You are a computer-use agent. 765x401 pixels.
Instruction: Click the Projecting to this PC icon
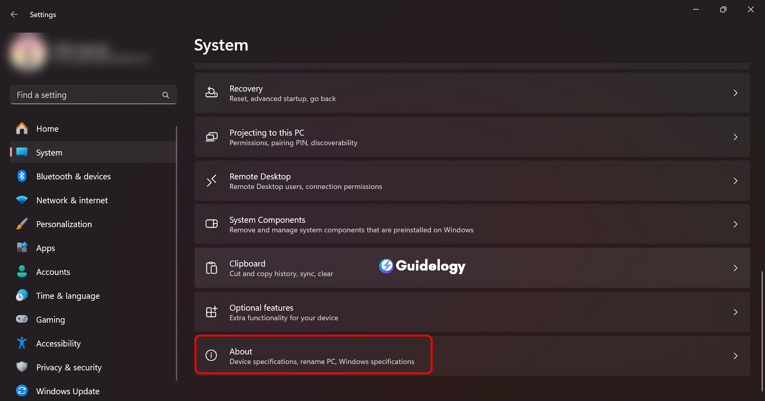pyautogui.click(x=211, y=137)
